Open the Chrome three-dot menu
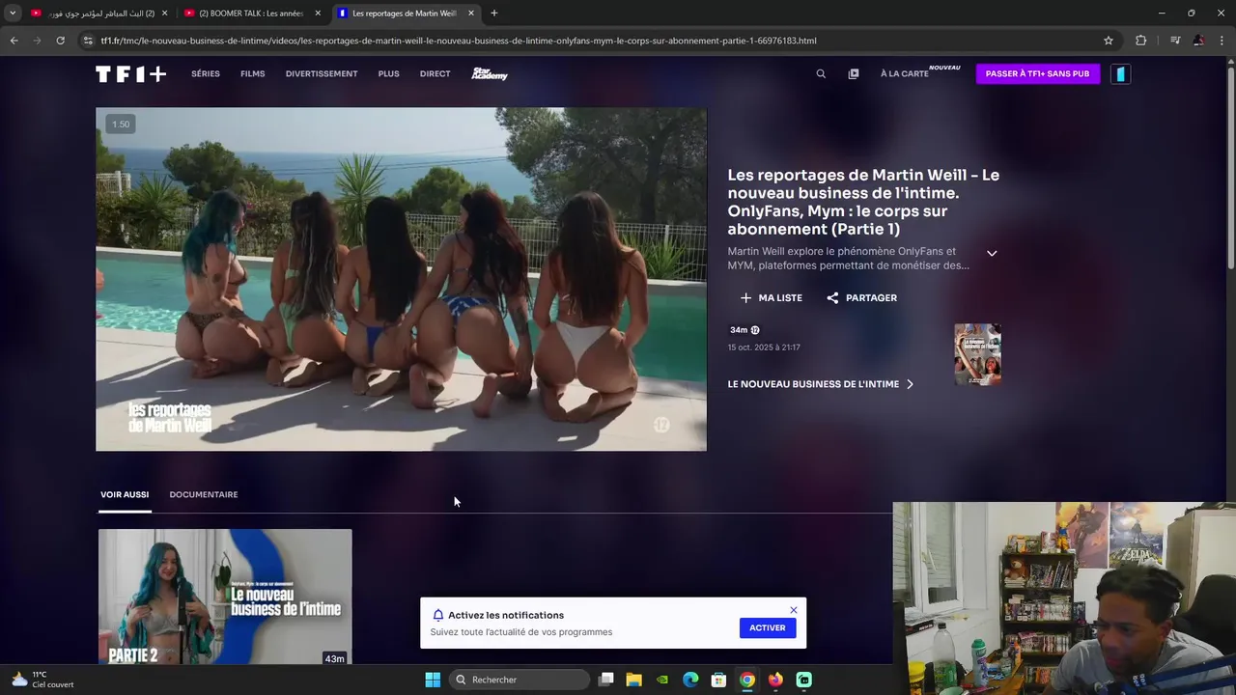 [x=1222, y=41]
